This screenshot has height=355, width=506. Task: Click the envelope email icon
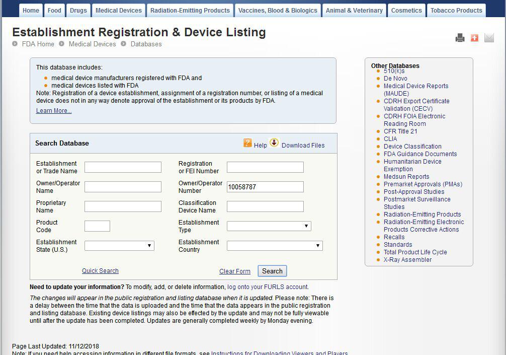pos(489,38)
